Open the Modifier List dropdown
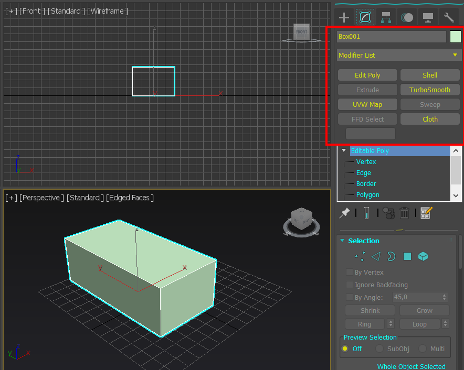Viewport: 464px width, 370px height. click(398, 55)
